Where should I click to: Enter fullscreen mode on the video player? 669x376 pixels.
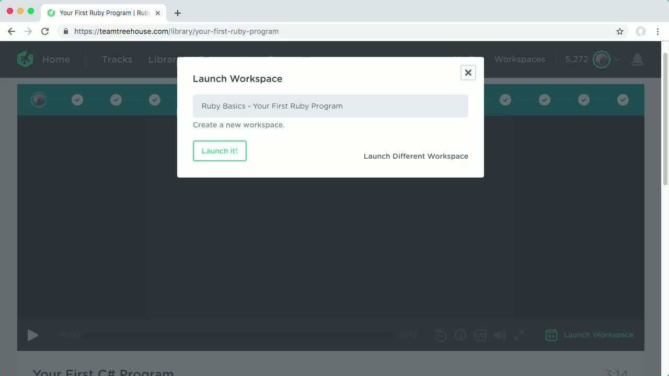[519, 335]
